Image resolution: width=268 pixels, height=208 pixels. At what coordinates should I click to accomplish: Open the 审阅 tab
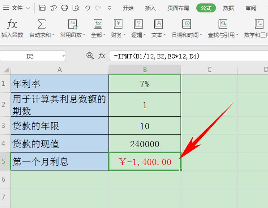[x=251, y=8]
